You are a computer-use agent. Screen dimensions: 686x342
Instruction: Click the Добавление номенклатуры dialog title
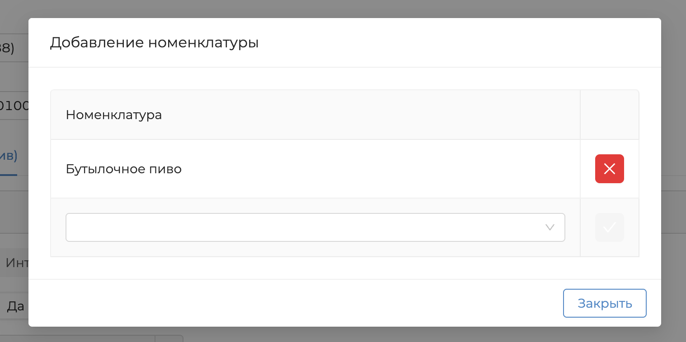[154, 43]
